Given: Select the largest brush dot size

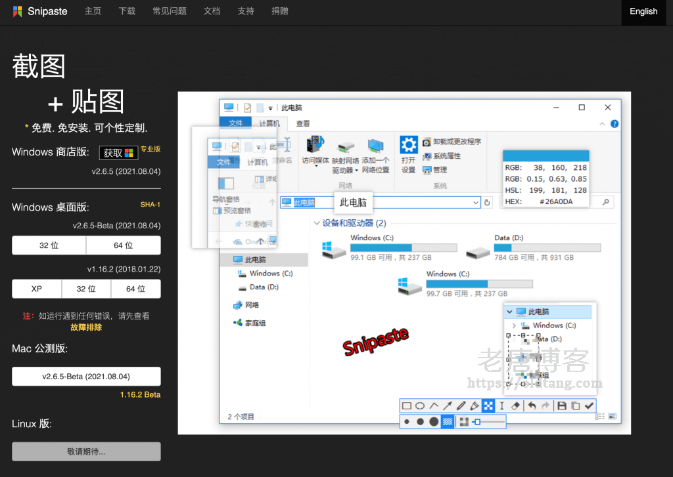Looking at the screenshot, I should pyautogui.click(x=434, y=421).
